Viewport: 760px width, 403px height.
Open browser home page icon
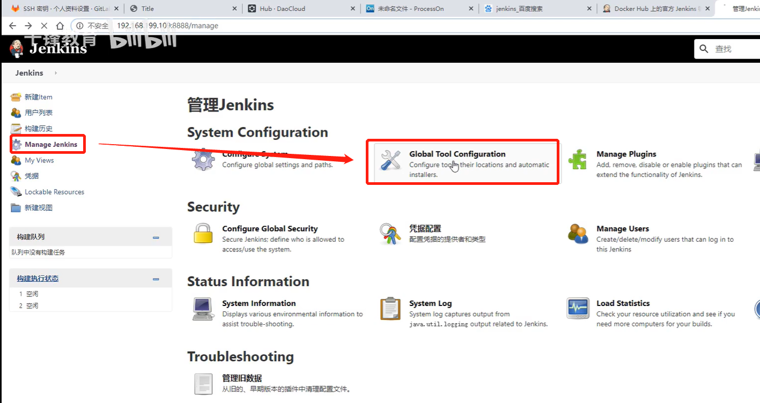click(x=60, y=26)
